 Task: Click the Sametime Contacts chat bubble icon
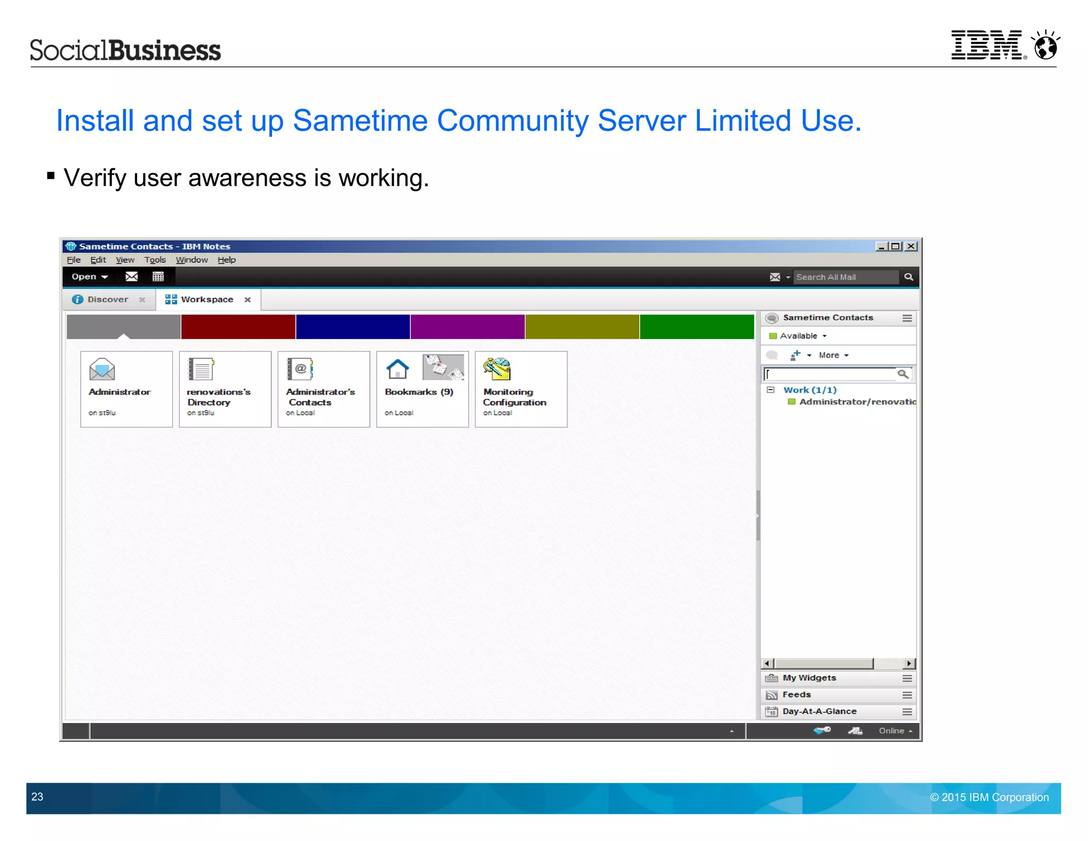(772, 318)
